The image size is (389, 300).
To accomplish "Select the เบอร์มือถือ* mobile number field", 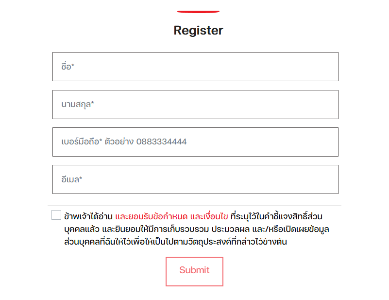I will click(x=194, y=142).
